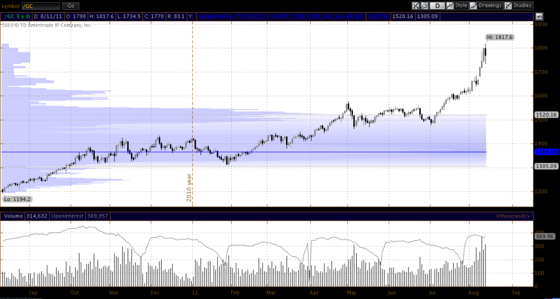Click the OpenInterest label in lower panel
Viewport: 560px width, 299px height.
[x=67, y=216]
